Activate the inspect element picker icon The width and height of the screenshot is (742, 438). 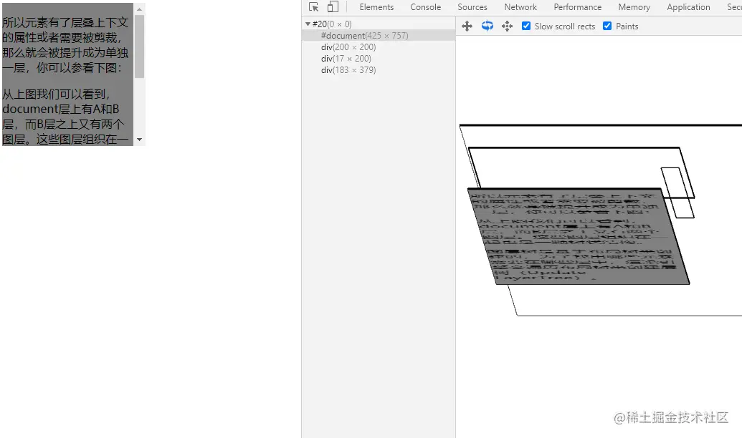(313, 7)
